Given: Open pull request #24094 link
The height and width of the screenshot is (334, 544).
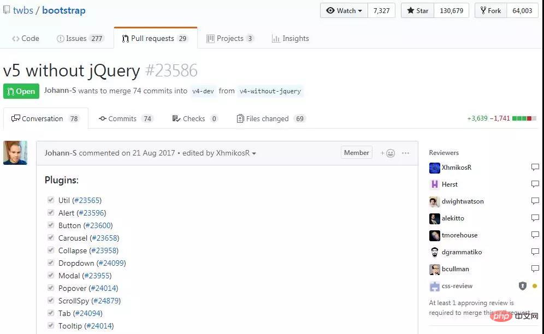Looking at the screenshot, I should pyautogui.click(x=88, y=314).
